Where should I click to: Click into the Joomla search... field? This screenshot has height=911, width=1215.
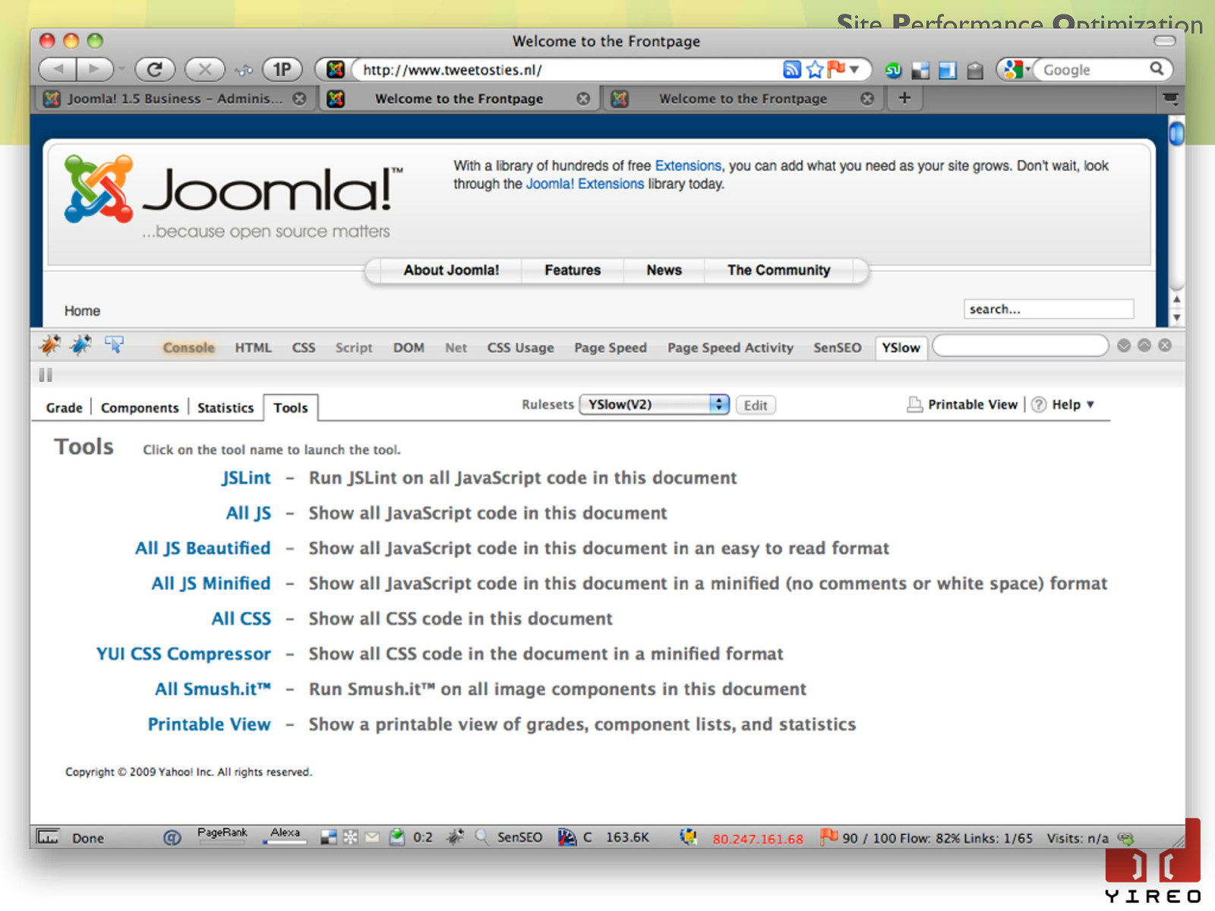point(1049,309)
